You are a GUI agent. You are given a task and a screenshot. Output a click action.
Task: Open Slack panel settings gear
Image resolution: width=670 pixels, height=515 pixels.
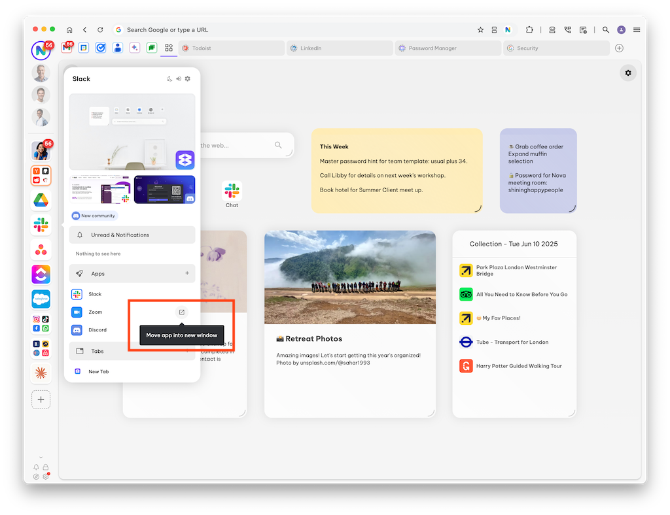[x=188, y=79]
